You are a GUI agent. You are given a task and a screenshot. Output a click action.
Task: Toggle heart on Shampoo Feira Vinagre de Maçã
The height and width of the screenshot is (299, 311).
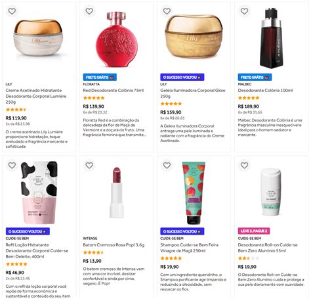click(x=167, y=166)
